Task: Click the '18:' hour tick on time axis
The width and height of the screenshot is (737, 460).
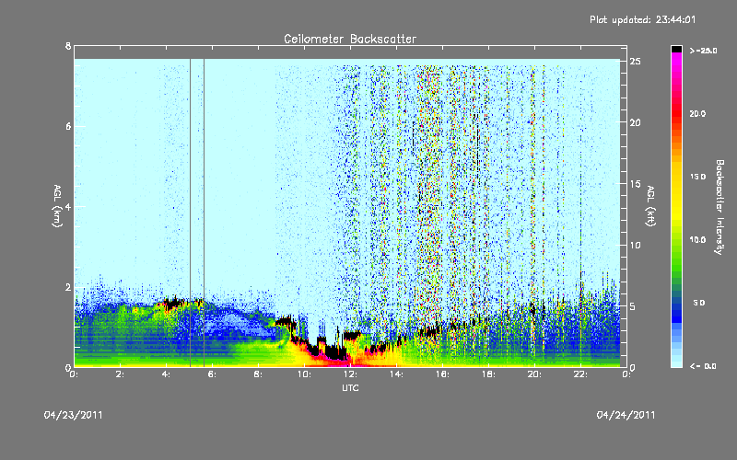Action: tap(488, 374)
